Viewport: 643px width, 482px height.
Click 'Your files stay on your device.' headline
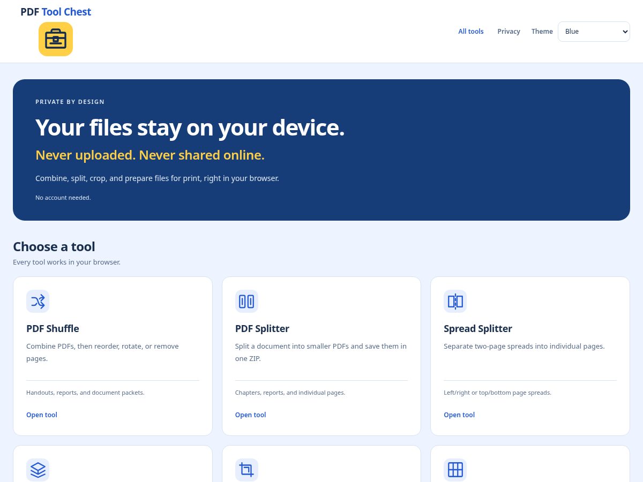coord(190,127)
